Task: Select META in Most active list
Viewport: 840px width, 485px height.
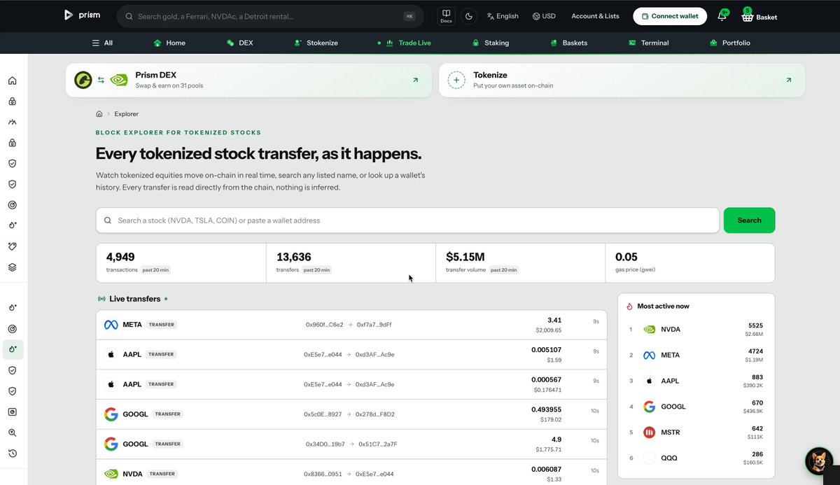Action: (696, 355)
